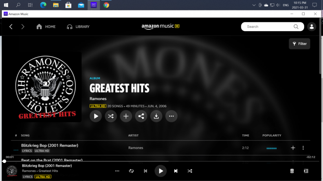This screenshot has height=181, width=323.
Task: Toggle repeat mode
Action: 131,171
